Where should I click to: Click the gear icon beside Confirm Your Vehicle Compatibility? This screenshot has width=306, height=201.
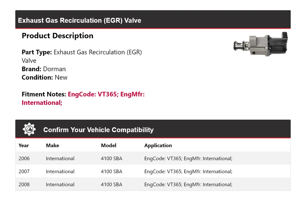[29, 129]
